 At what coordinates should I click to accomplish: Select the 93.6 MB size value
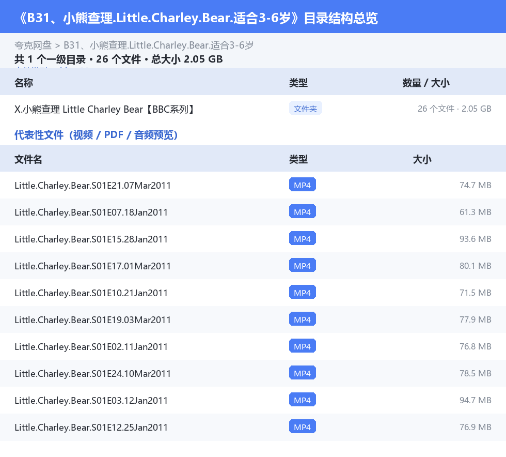(x=476, y=238)
